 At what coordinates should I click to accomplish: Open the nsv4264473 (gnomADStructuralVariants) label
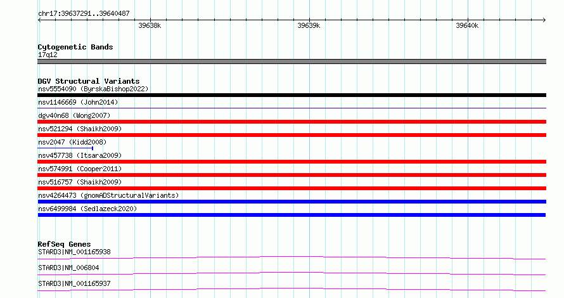click(x=108, y=195)
